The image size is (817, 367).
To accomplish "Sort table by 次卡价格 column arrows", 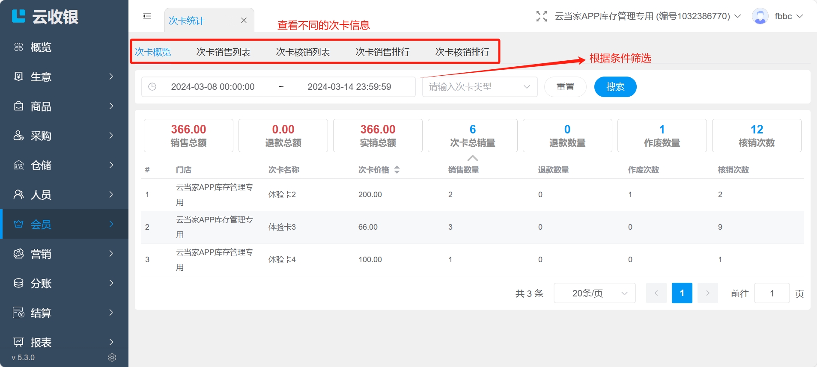I will 397,170.
